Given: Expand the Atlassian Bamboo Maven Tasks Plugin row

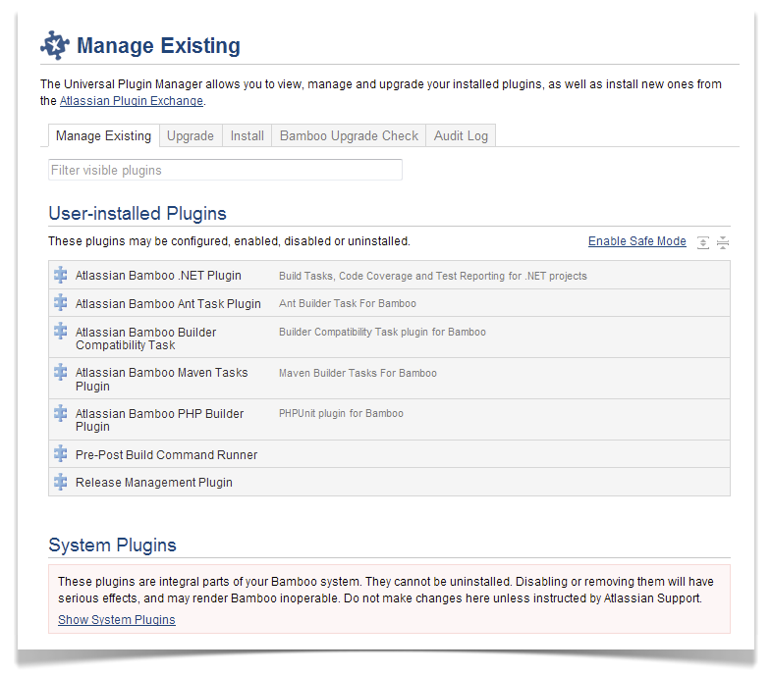Looking at the screenshot, I should 161,379.
